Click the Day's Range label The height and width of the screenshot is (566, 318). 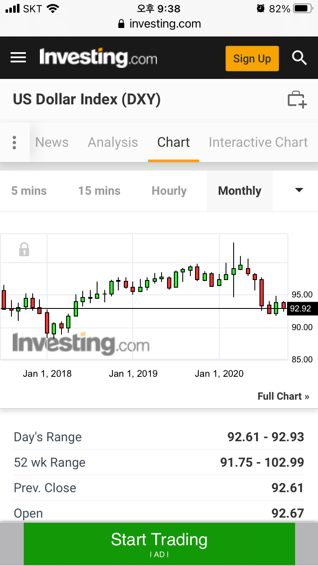point(48,437)
